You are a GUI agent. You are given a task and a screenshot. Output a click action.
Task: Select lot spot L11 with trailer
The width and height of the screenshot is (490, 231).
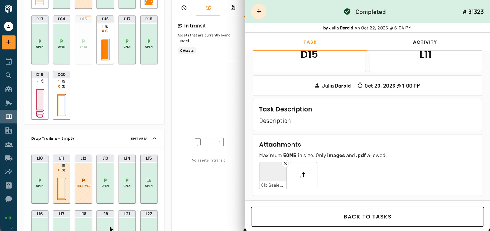tap(62, 179)
